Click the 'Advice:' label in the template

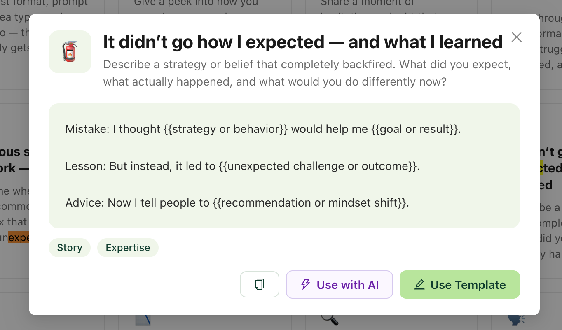click(x=85, y=203)
